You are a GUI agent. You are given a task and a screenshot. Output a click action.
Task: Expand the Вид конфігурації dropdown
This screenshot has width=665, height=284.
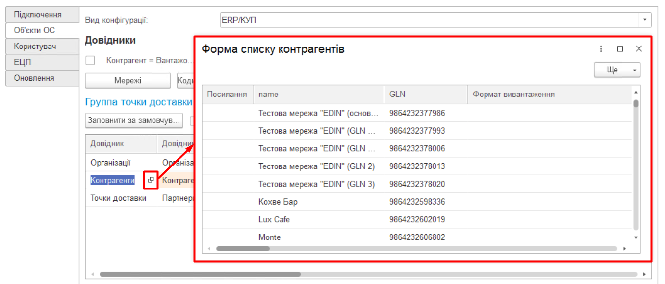(645, 20)
